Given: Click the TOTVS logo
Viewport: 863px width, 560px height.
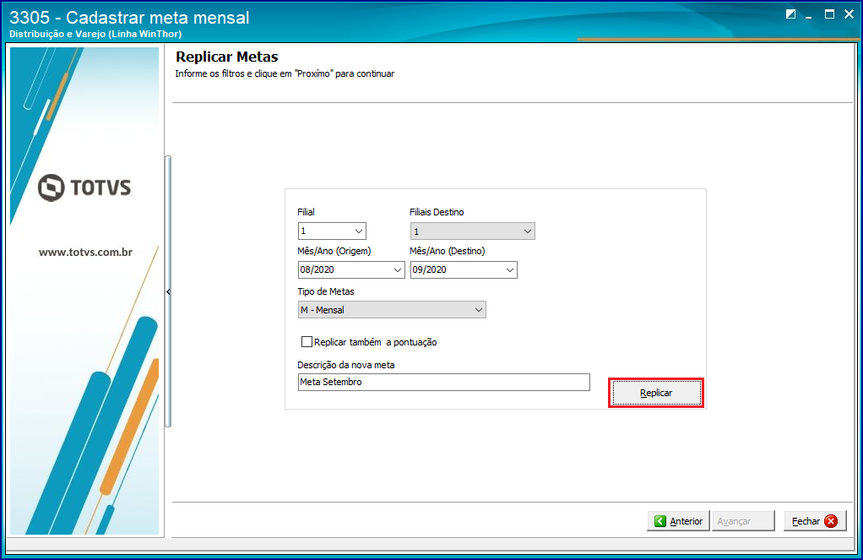Looking at the screenshot, I should click(x=84, y=188).
